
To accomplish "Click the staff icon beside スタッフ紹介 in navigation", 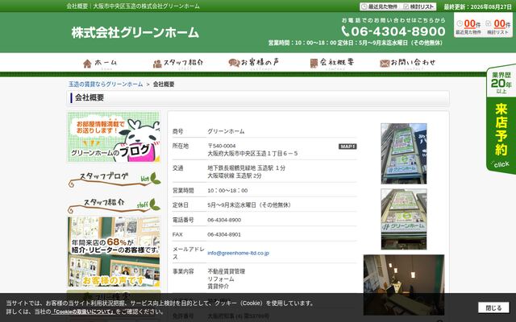I will [157, 64].
